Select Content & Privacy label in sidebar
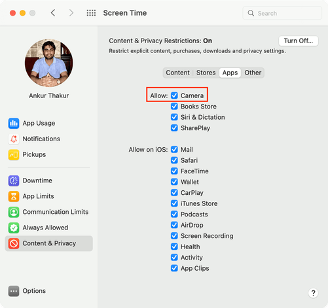 49,243
